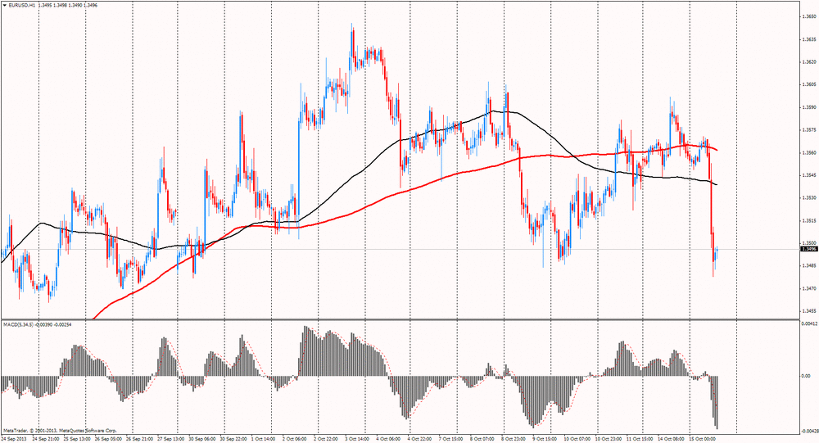This screenshot has height=443, width=819.
Task: Click the 0.00412 MACD scale value
Action: click(x=808, y=324)
